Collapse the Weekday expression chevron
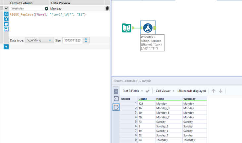The height and width of the screenshot is (143, 242). pyautogui.click(x=6, y=9)
